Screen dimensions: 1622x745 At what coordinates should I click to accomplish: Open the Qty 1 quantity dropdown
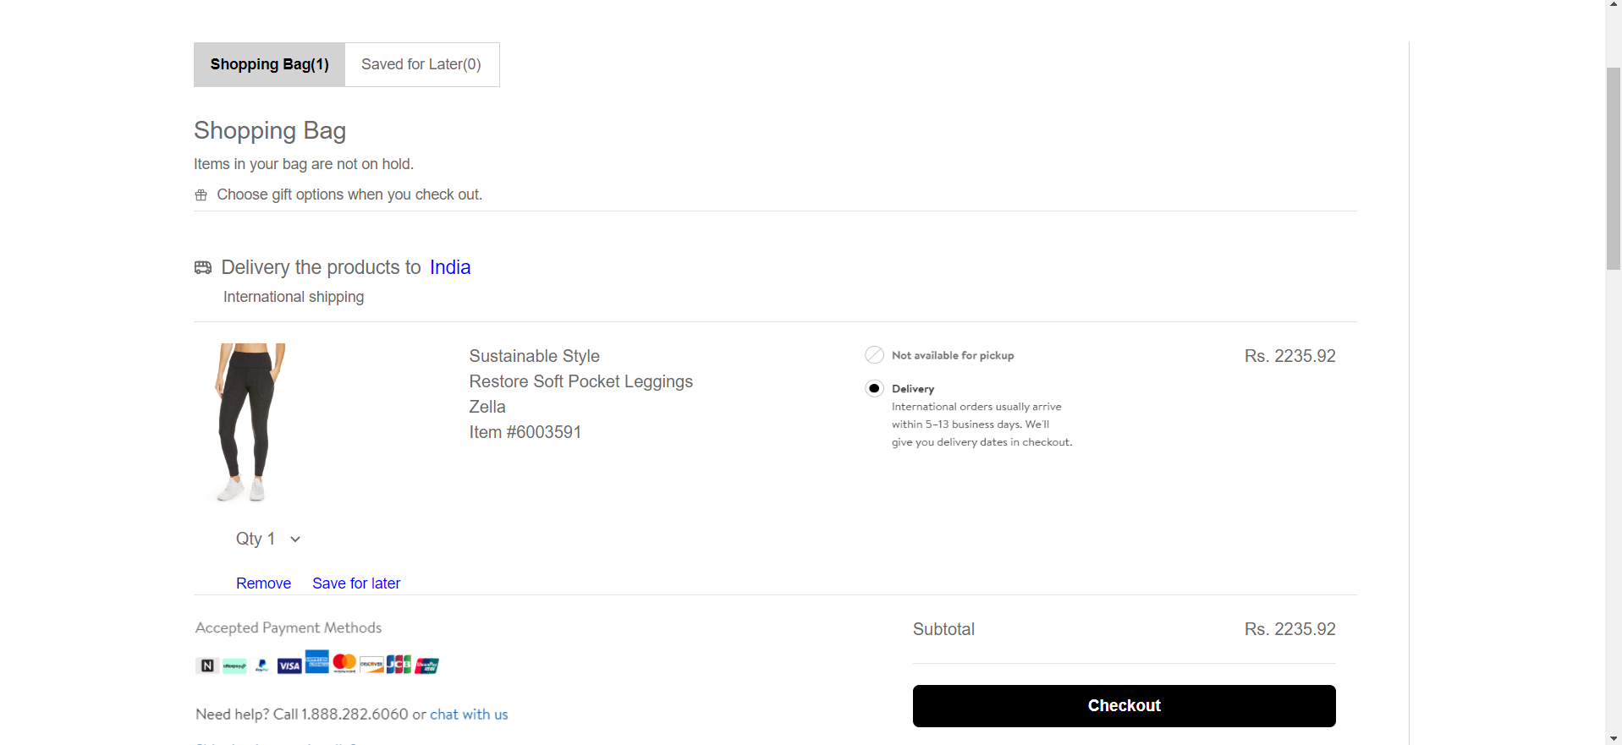point(268,539)
